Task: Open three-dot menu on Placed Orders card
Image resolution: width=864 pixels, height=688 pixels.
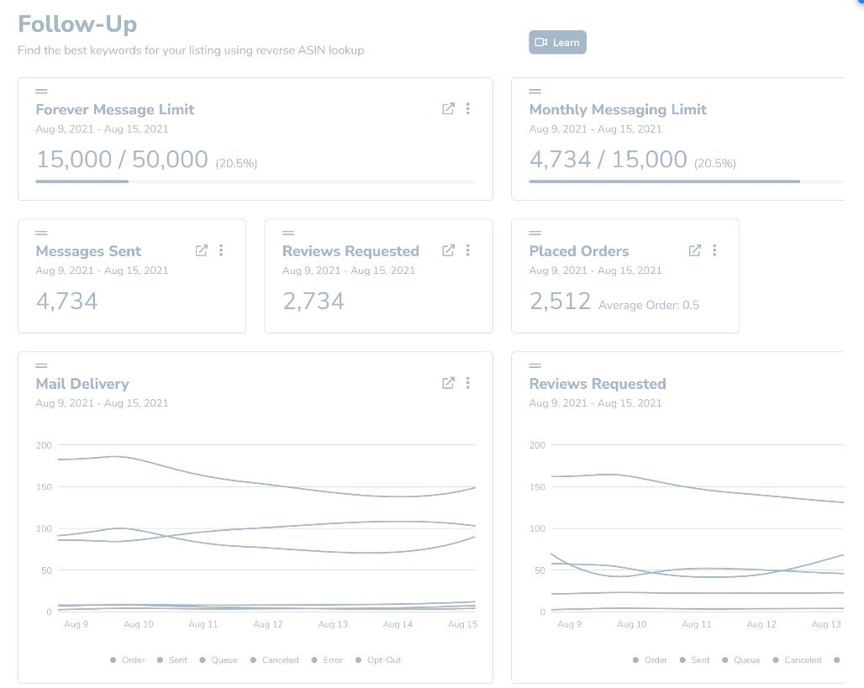Action: (714, 250)
